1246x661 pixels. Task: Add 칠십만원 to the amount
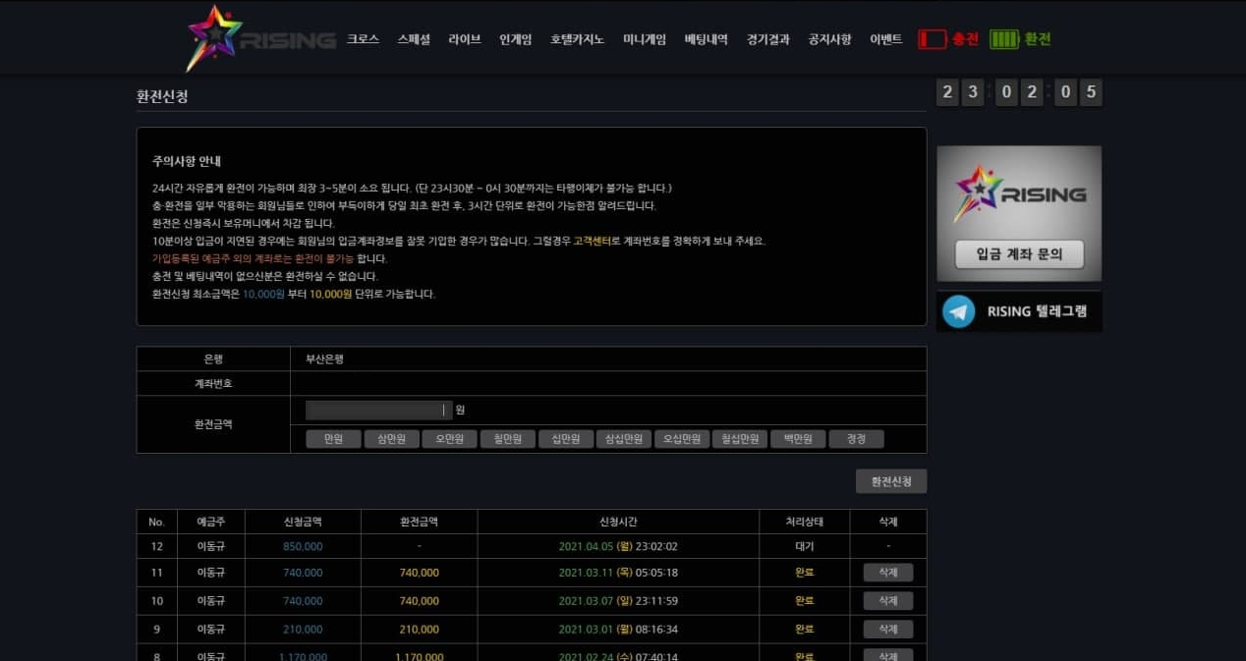[739, 439]
